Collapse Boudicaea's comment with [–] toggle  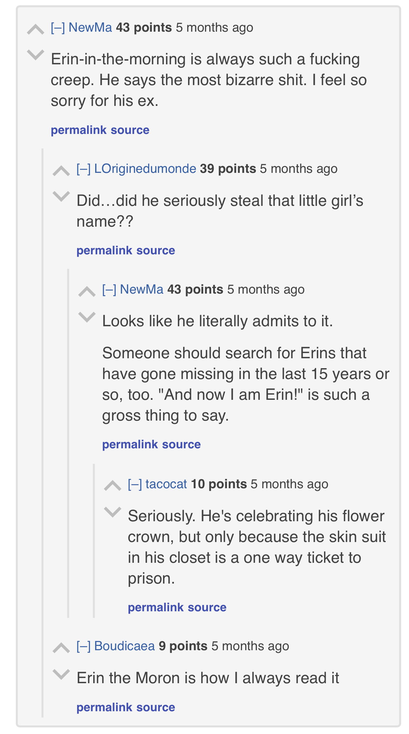coord(83,646)
